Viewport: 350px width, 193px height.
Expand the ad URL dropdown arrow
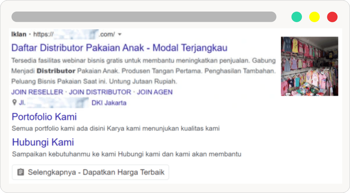coord(120,34)
